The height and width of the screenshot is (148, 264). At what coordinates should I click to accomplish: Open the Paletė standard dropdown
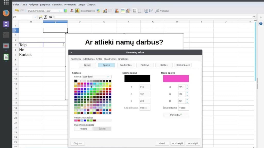(97, 77)
